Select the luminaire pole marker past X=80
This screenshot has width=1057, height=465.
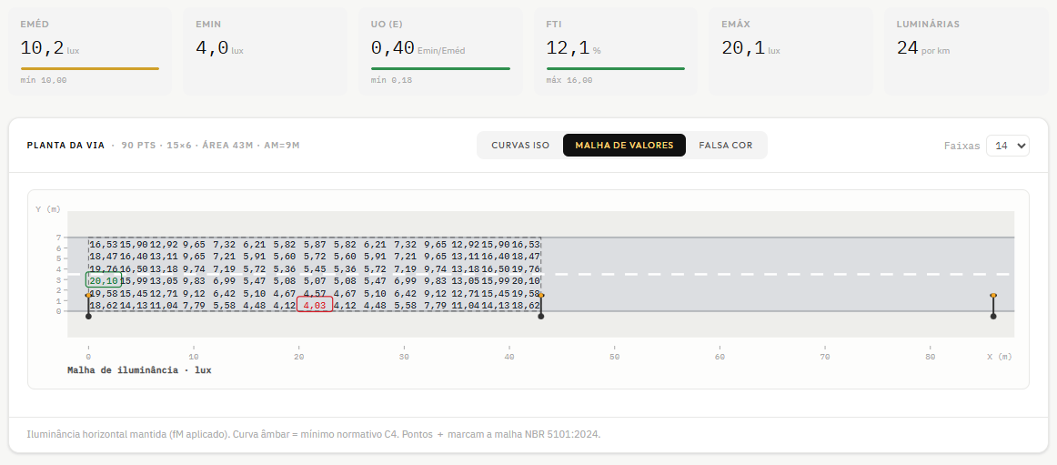pyautogui.click(x=993, y=305)
